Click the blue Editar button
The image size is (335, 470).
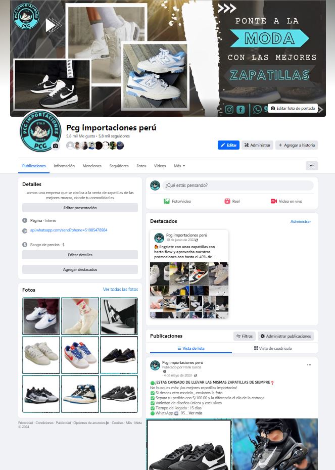228,145
